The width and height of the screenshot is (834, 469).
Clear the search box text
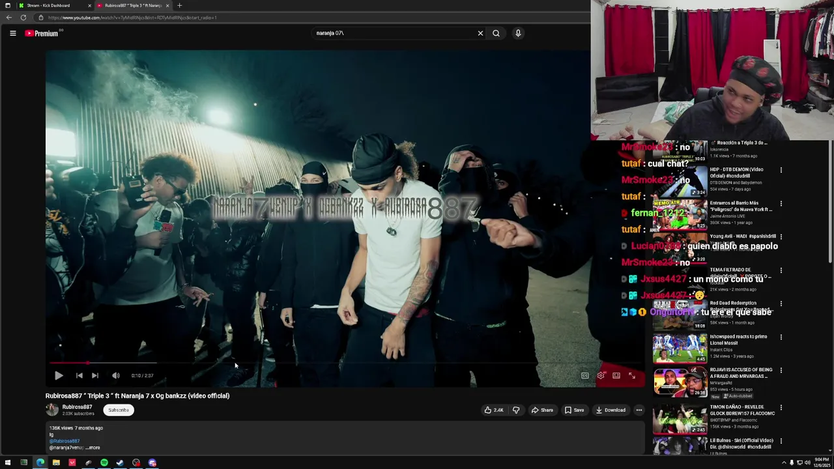coord(480,33)
